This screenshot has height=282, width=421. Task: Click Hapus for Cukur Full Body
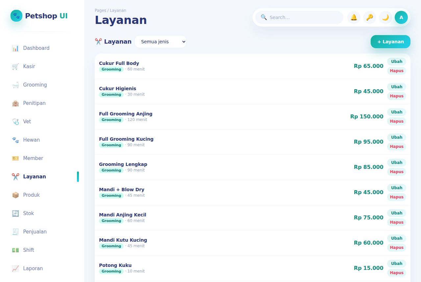click(397, 71)
